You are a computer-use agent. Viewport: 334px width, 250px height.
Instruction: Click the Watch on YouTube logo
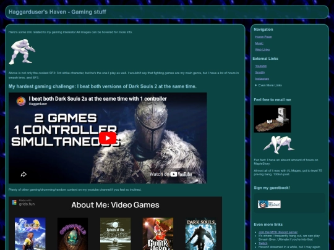pyautogui.click(x=181, y=174)
